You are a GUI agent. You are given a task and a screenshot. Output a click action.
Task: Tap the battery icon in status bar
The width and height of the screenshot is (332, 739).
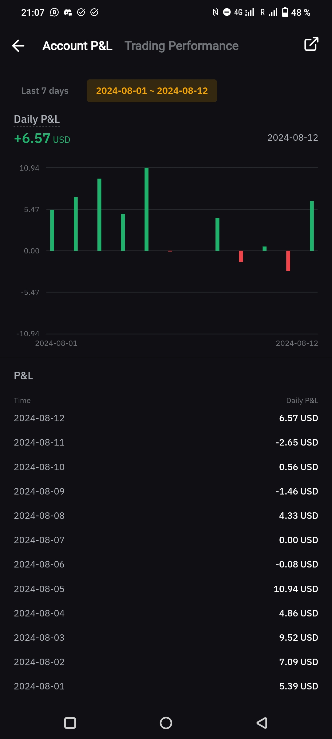pos(285,12)
